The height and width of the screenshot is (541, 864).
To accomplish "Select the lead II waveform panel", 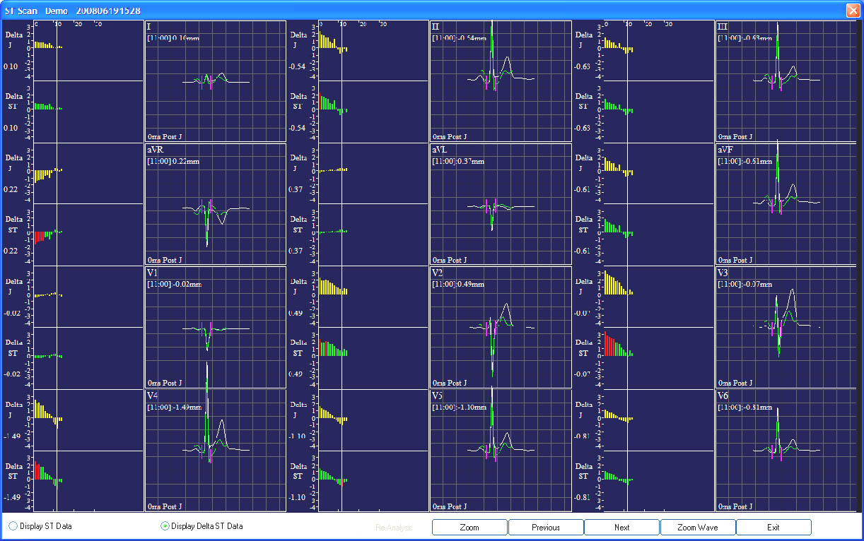I will coord(501,81).
